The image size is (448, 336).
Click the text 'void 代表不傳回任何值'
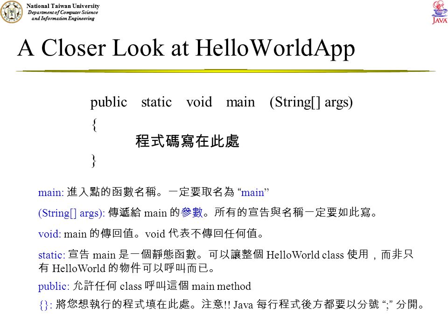tap(201, 234)
